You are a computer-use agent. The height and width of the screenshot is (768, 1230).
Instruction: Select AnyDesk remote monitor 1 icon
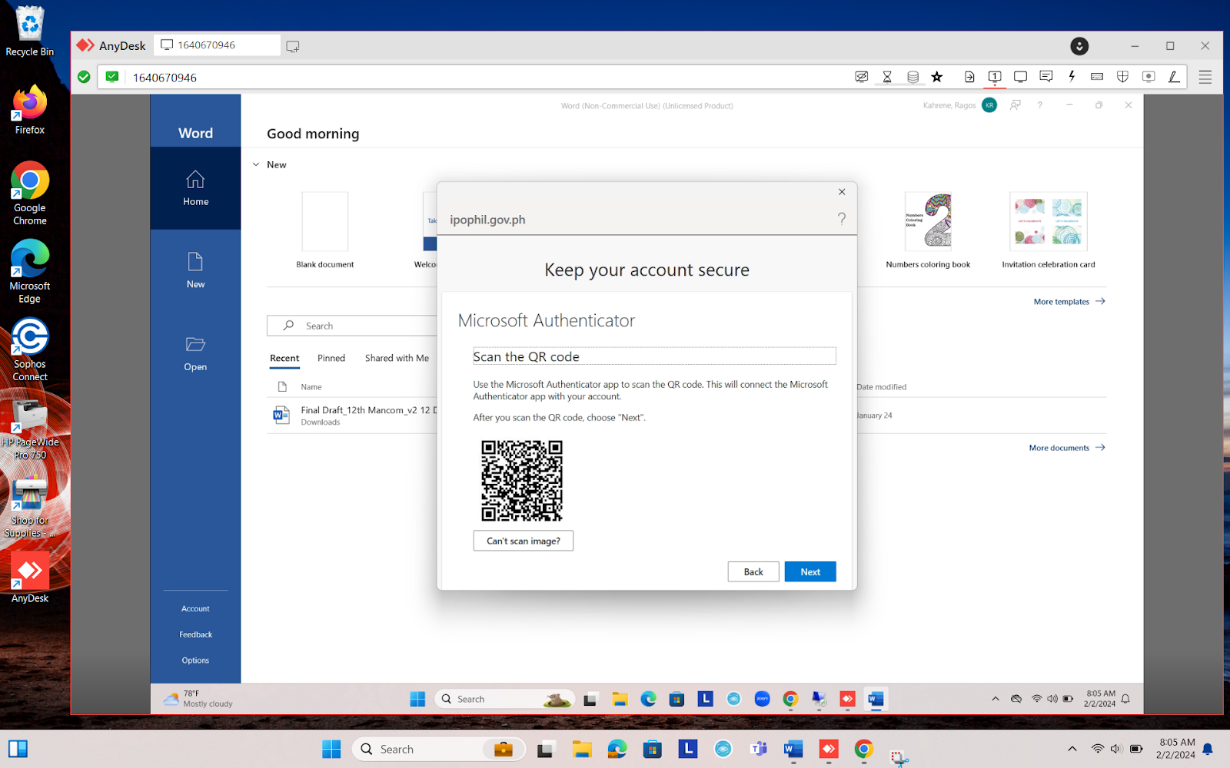click(x=995, y=77)
